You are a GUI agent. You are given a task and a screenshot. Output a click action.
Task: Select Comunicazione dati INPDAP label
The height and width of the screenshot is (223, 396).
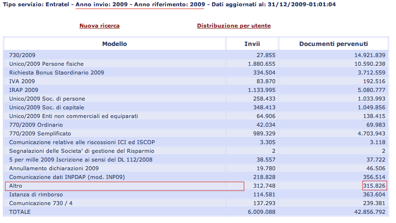coord(67,177)
